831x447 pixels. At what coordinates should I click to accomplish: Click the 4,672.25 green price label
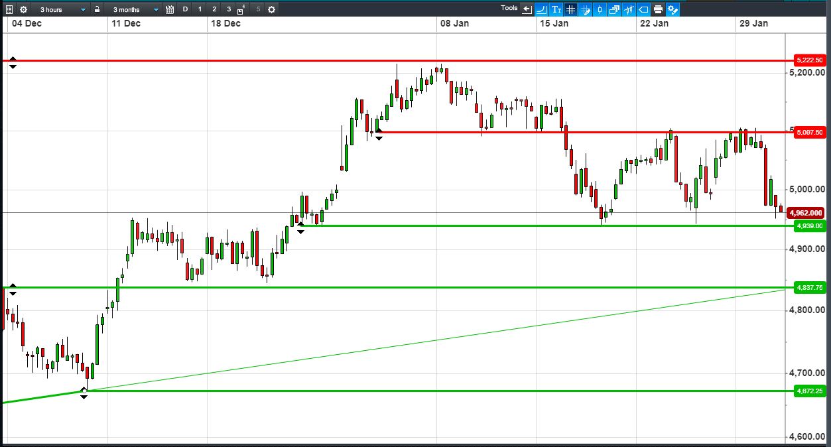pyautogui.click(x=809, y=391)
